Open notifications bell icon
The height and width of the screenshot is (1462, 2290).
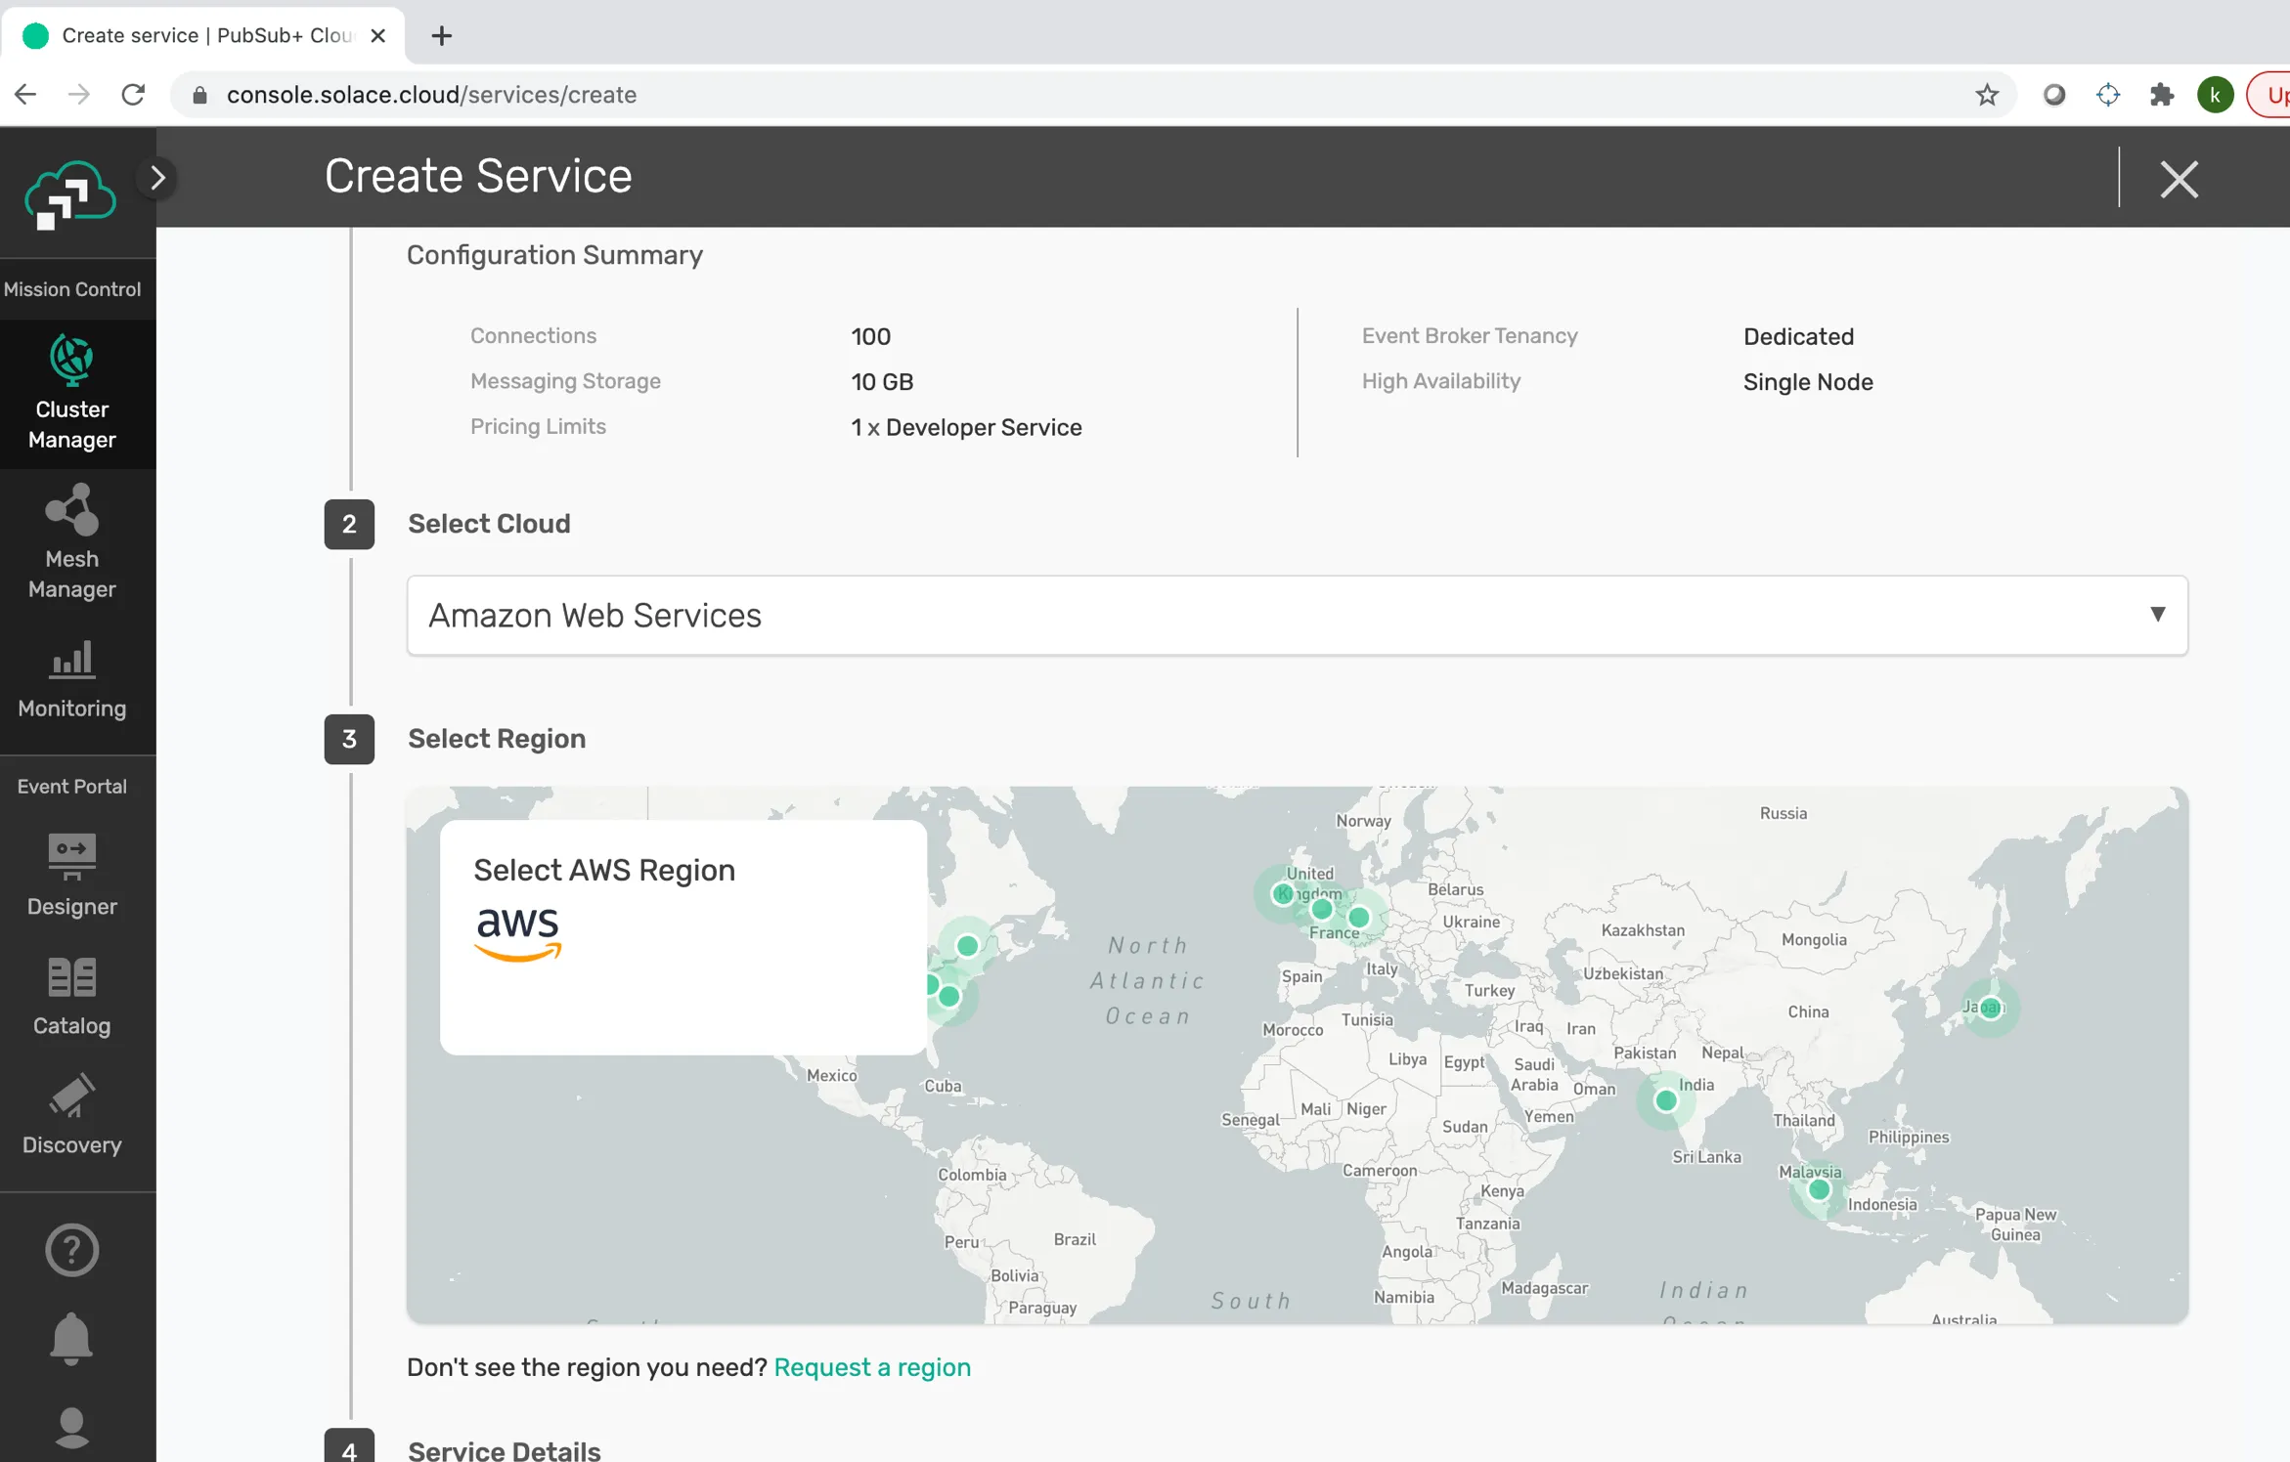point(71,1338)
